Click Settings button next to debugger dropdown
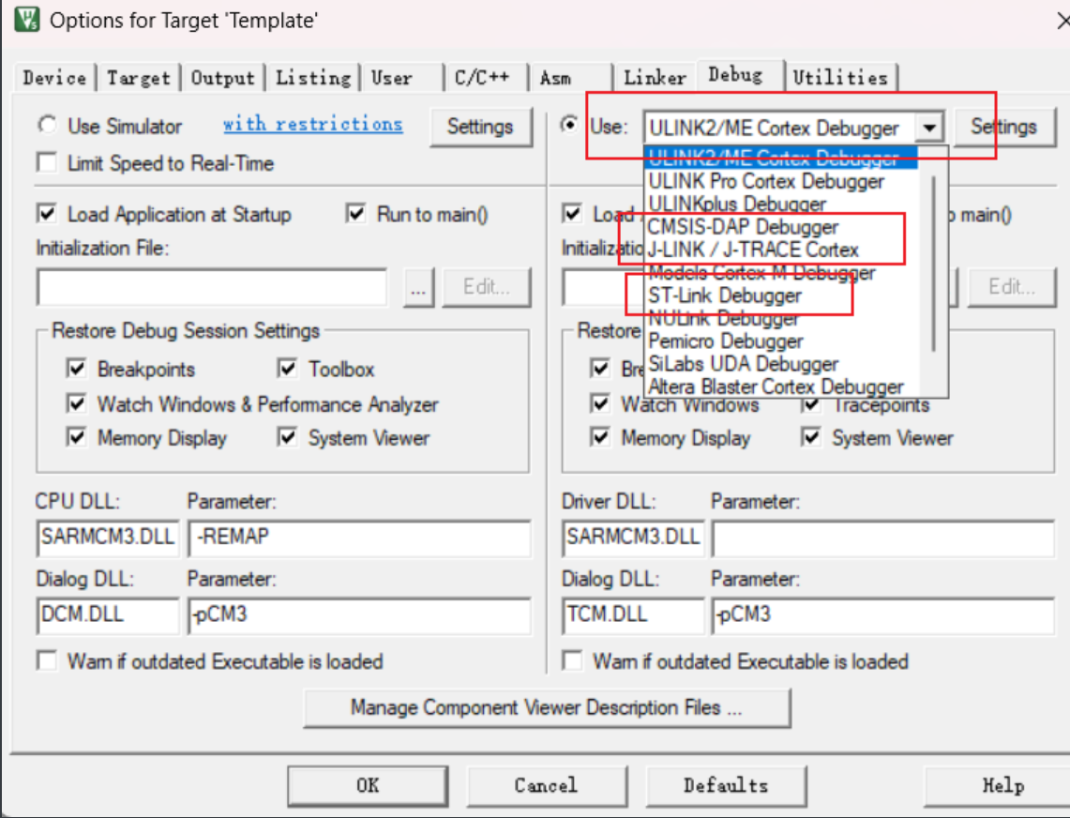 pyautogui.click(x=1003, y=127)
